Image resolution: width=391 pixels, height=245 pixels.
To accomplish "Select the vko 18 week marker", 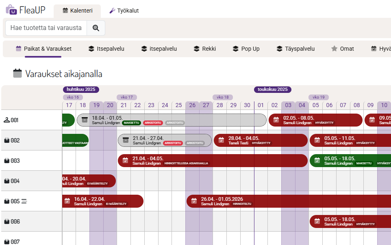I will 222,97.
